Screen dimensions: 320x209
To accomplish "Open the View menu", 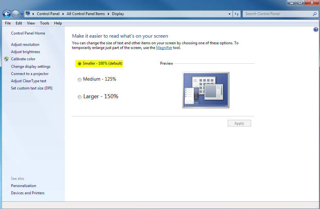I will 31,23.
